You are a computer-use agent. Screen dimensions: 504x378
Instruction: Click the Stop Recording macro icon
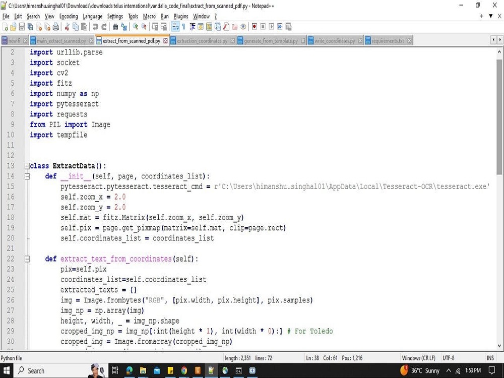[x=263, y=27]
